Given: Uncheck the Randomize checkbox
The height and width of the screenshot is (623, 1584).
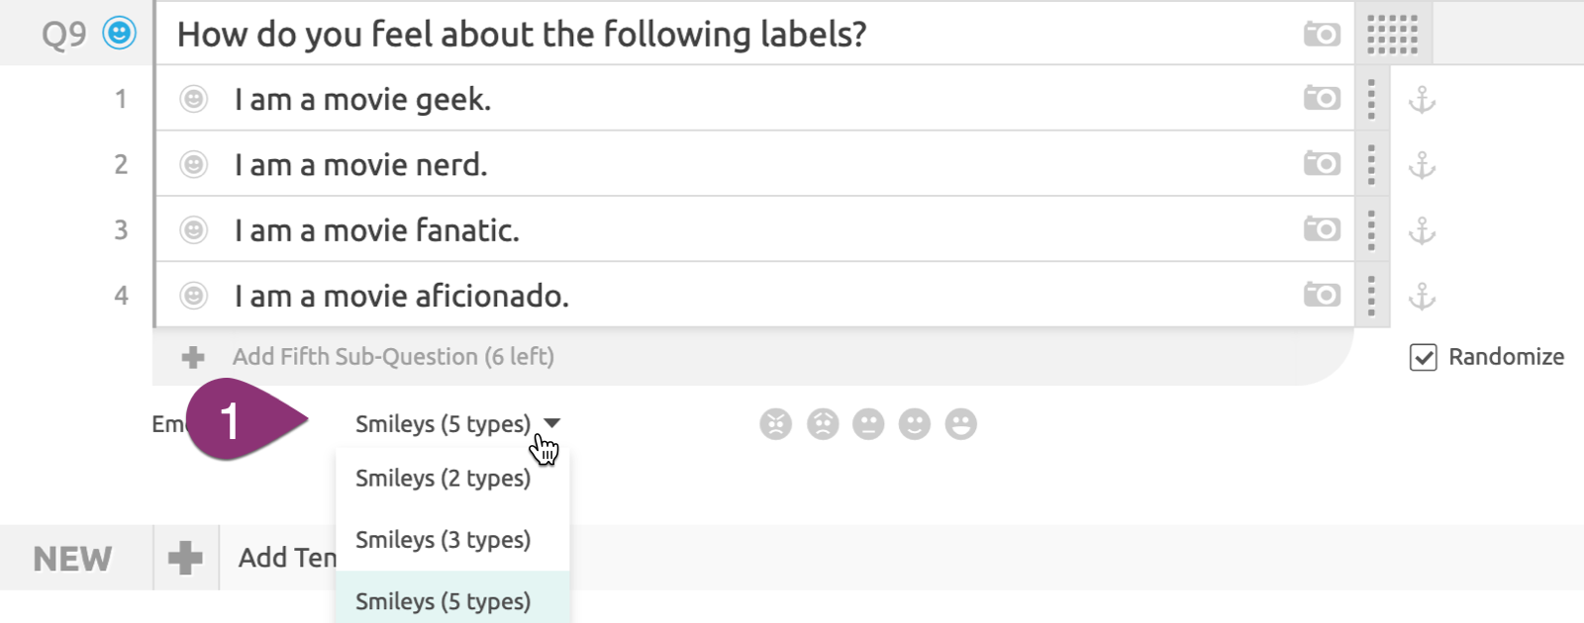Looking at the screenshot, I should (x=1423, y=357).
